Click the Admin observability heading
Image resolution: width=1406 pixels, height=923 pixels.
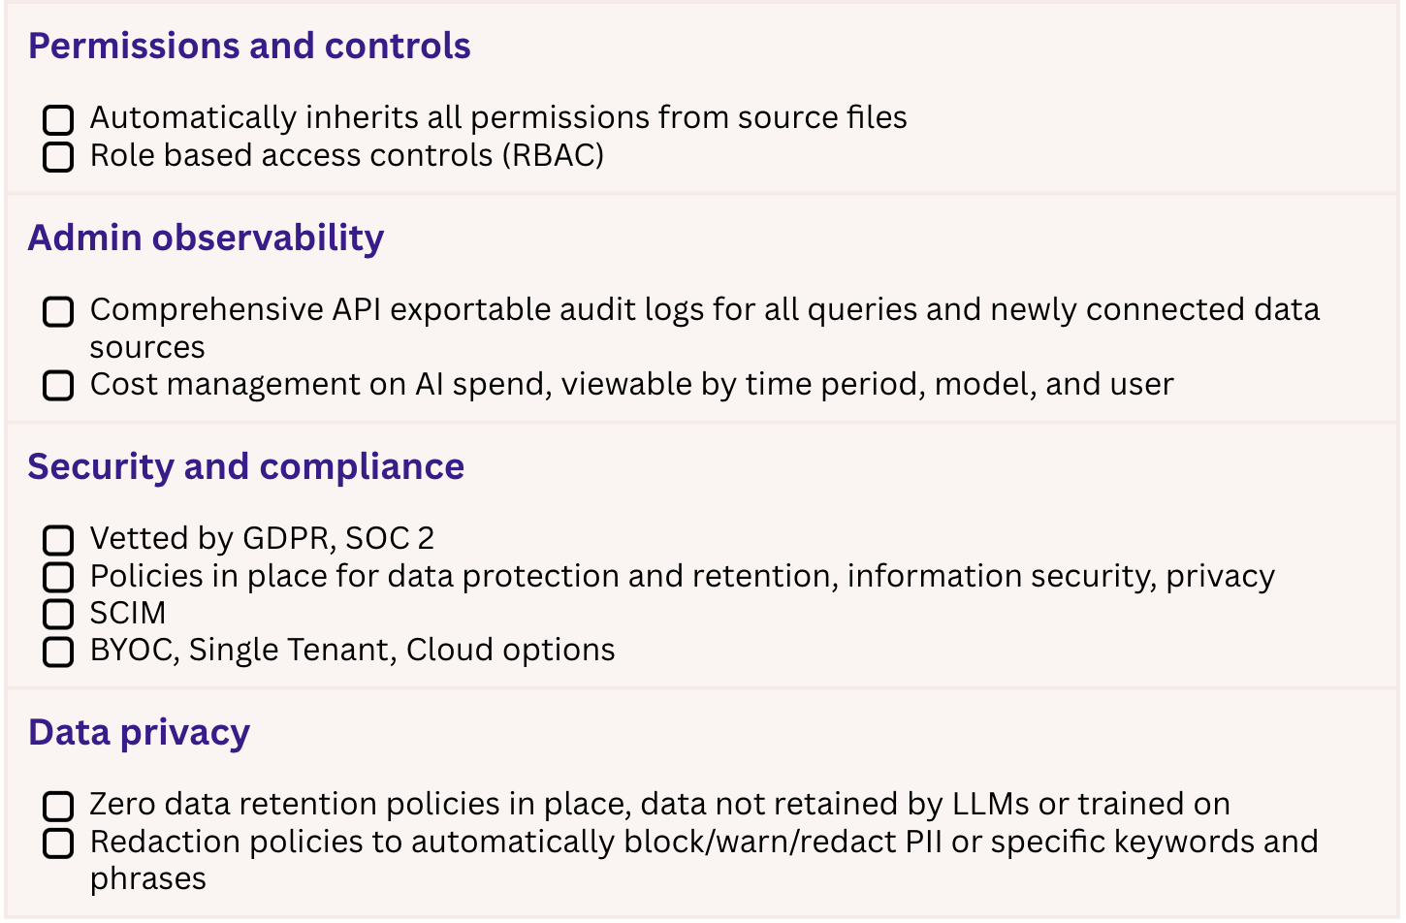click(x=206, y=239)
